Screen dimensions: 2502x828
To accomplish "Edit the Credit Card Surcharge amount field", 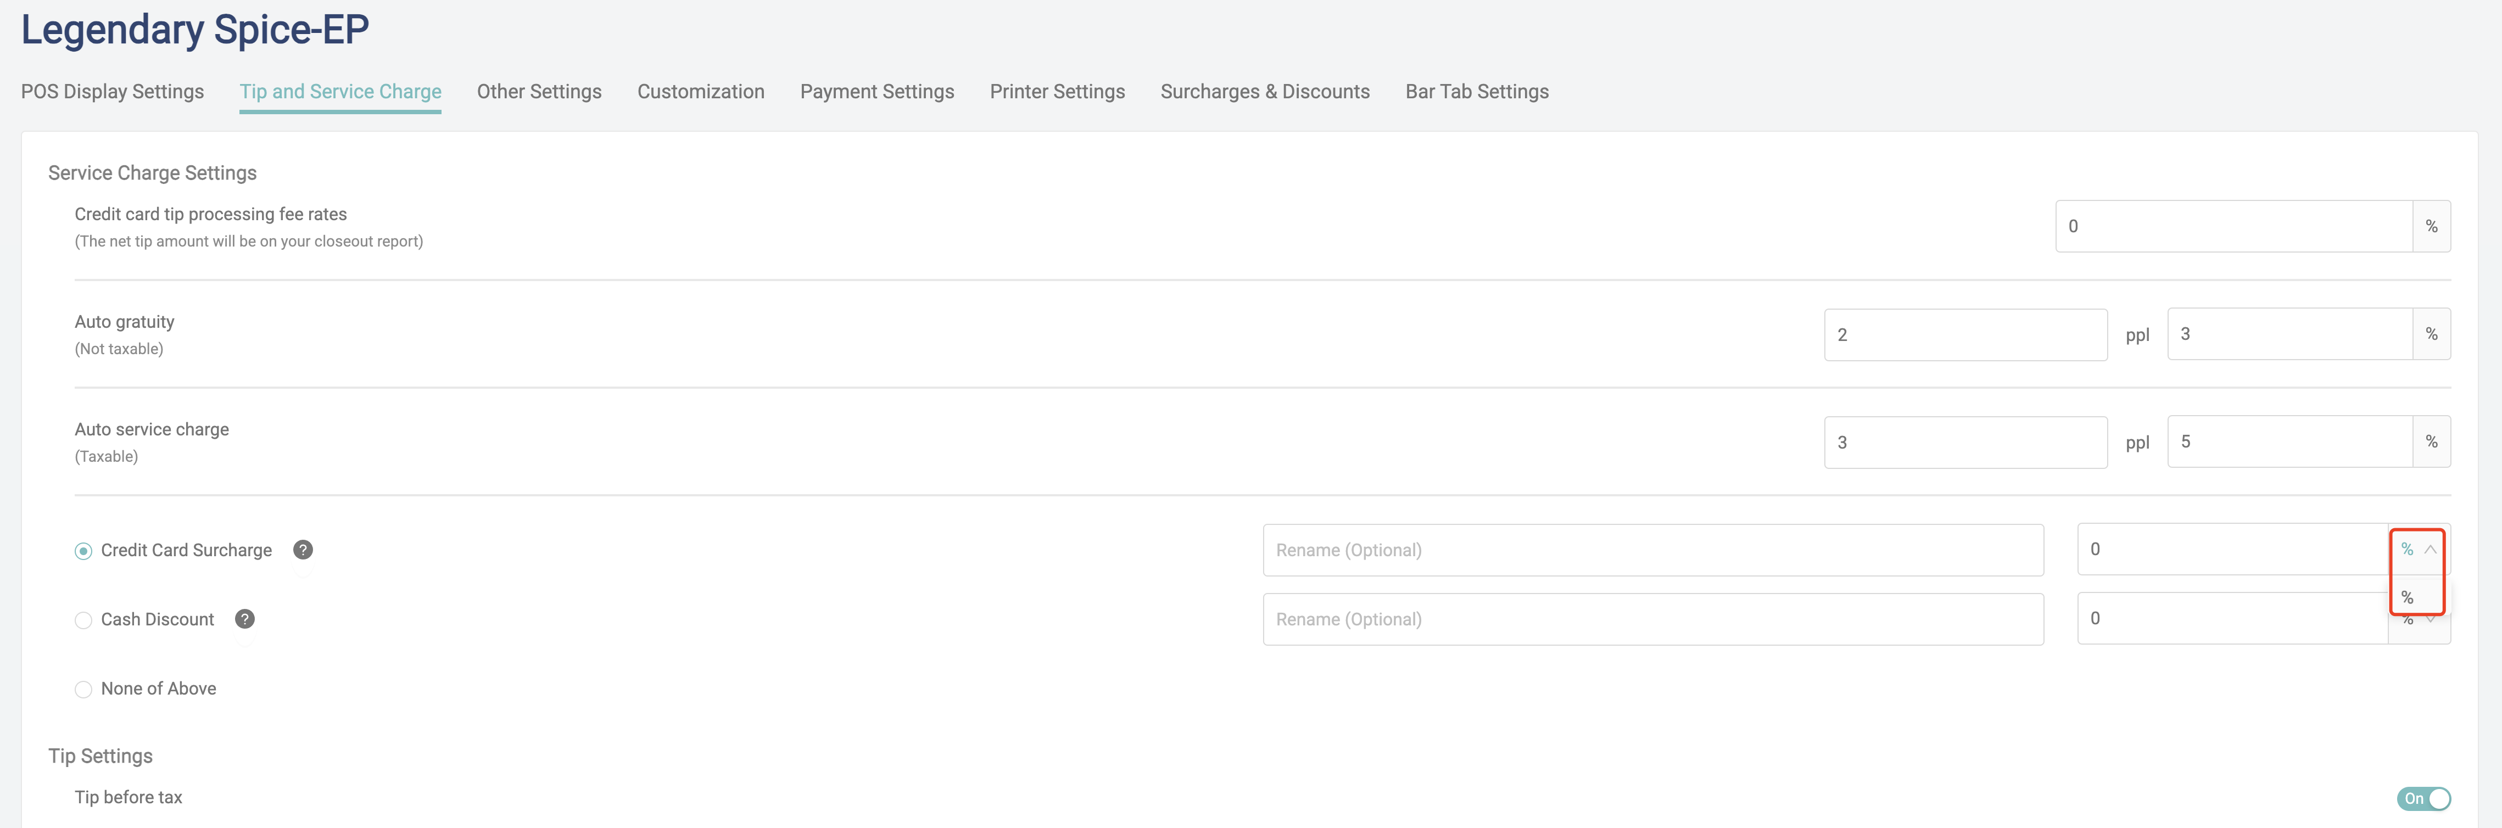I will [x=2233, y=550].
